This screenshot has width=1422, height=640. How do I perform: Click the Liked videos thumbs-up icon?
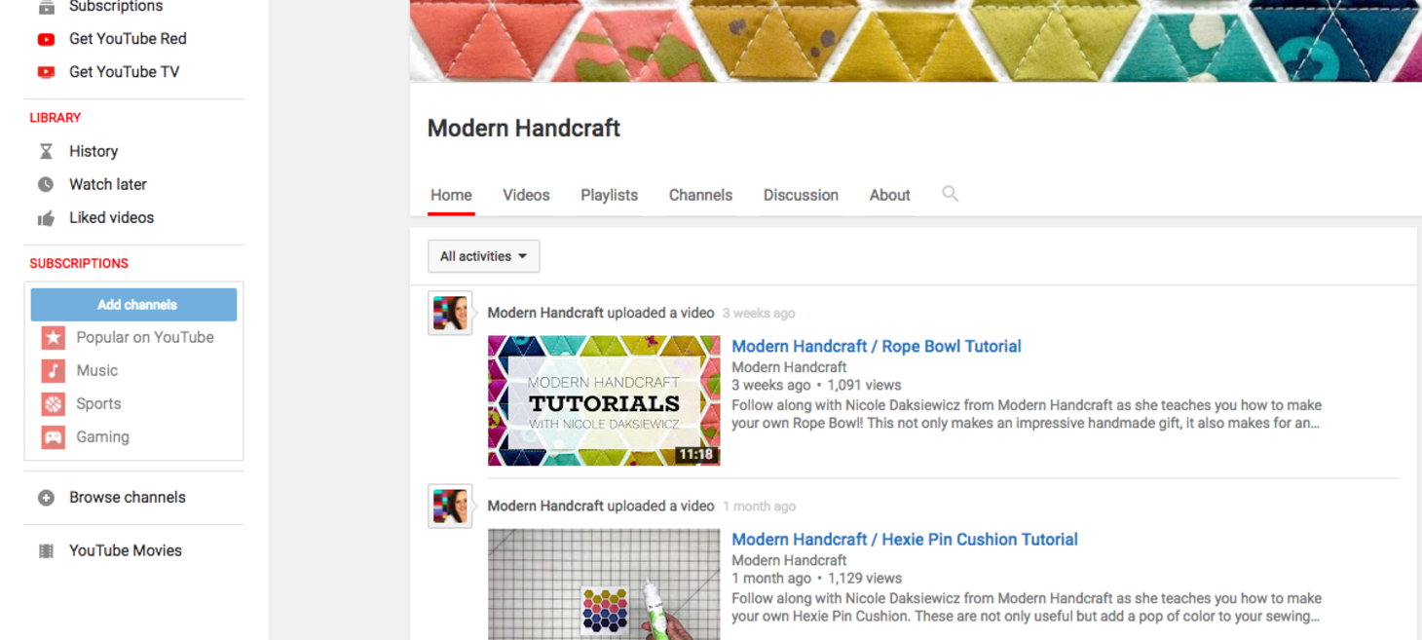(46, 218)
